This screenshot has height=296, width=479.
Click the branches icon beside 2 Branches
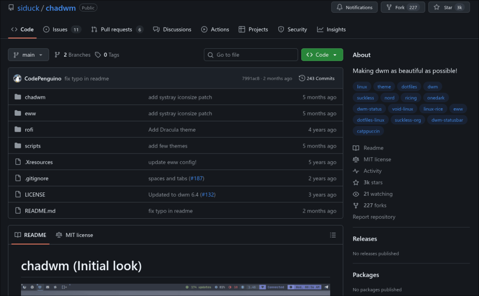58,55
